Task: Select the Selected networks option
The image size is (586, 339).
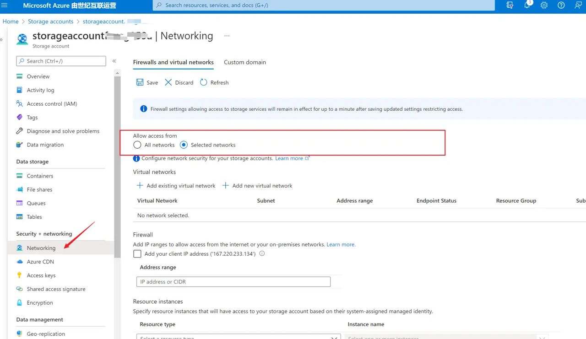Action: click(184, 145)
